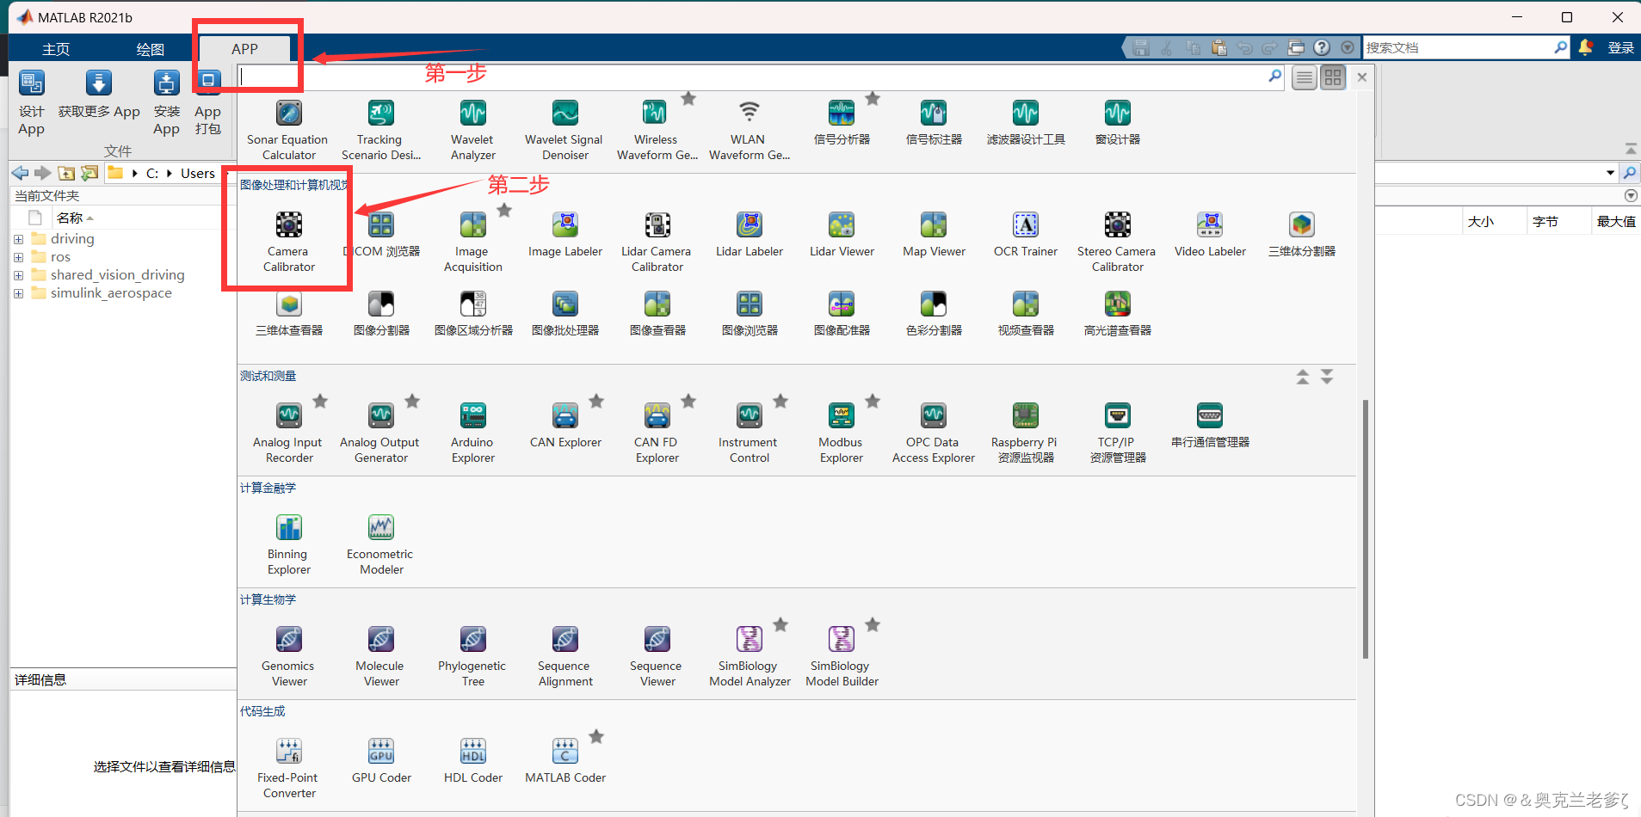Click the 搜索文档 documentation search box

pos(1466,48)
